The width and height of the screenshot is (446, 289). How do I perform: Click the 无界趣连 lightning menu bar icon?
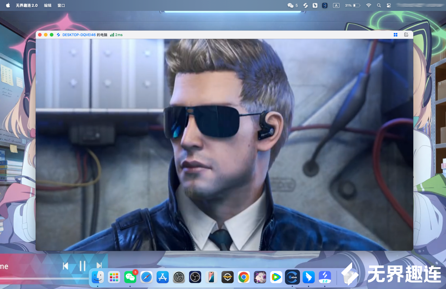(x=306, y=5)
